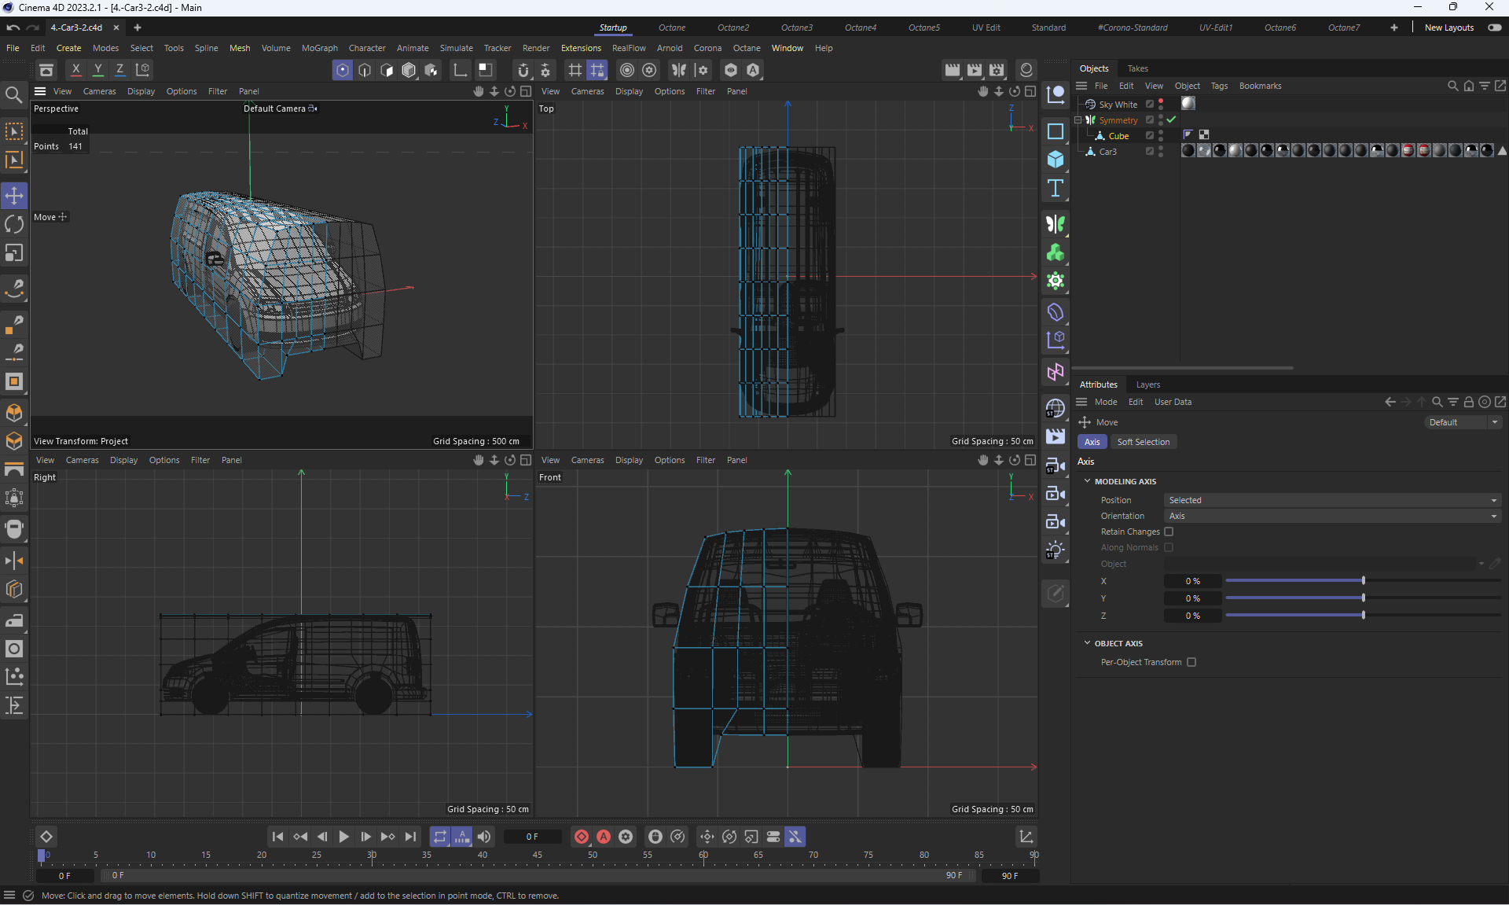Click the Cube primitive icon
Image resolution: width=1509 pixels, height=905 pixels.
pyautogui.click(x=1056, y=160)
